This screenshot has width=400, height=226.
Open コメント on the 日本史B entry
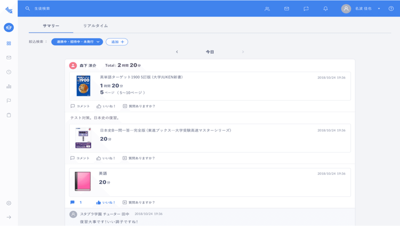click(80, 158)
